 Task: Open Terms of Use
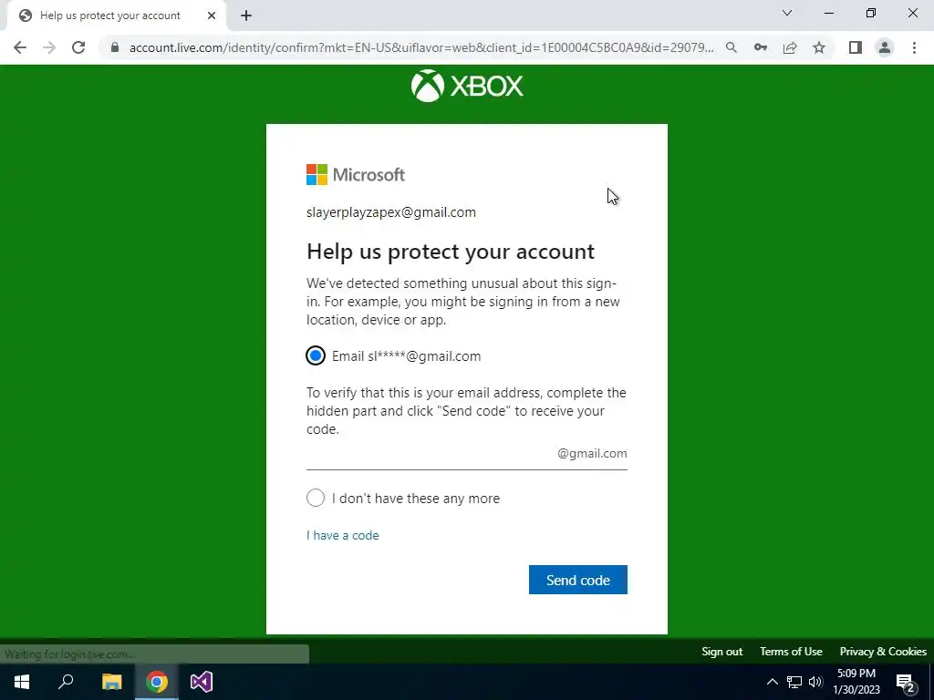click(x=791, y=652)
